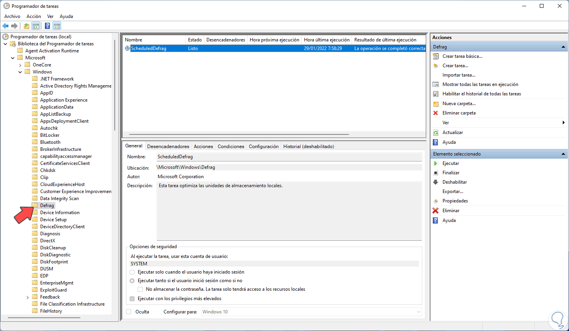Check 'No almacenar la contraseña' box
The height and width of the screenshot is (331, 569).
tap(140, 289)
